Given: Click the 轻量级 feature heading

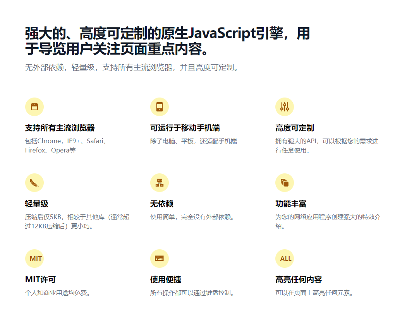Looking at the screenshot, I should [37, 204].
